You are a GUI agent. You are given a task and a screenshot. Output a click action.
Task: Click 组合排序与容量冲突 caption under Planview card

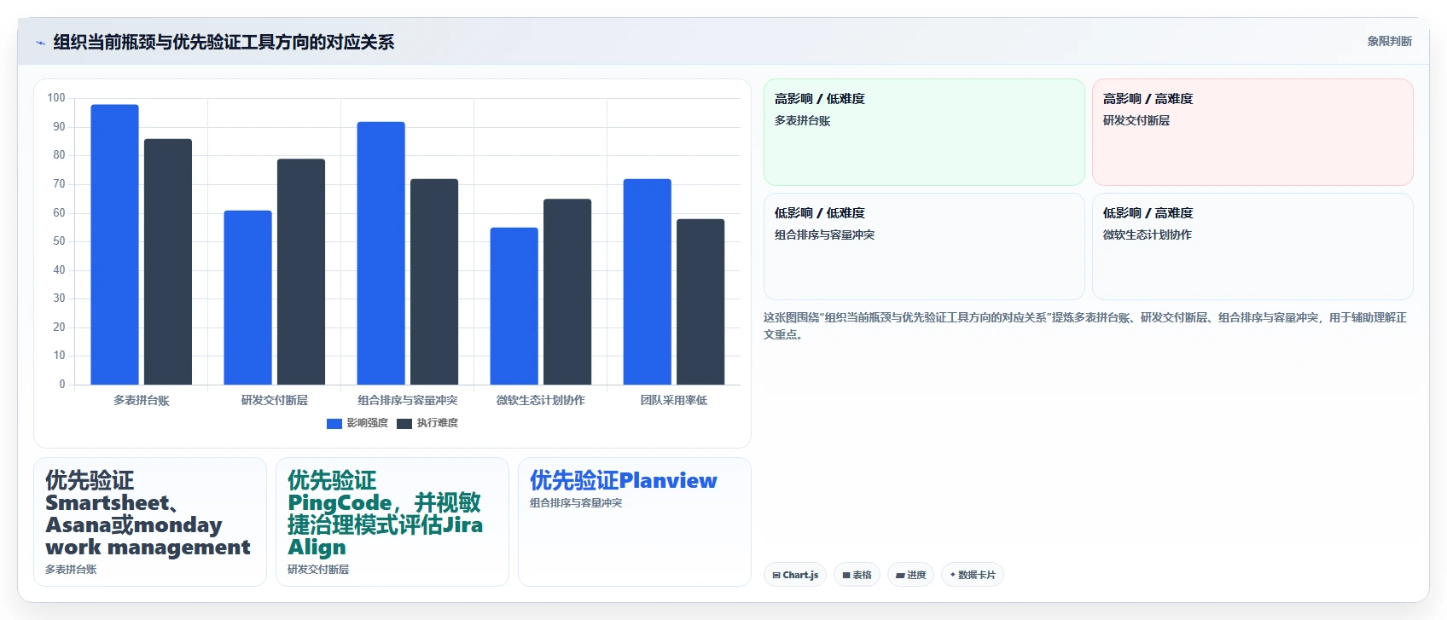click(576, 503)
